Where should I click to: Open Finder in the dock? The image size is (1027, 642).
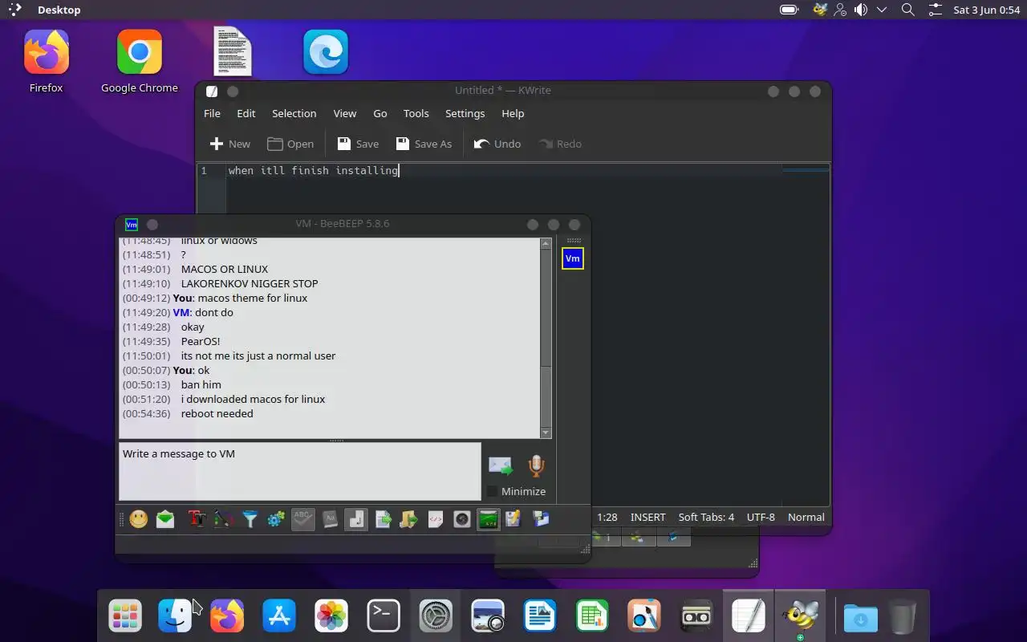point(175,616)
